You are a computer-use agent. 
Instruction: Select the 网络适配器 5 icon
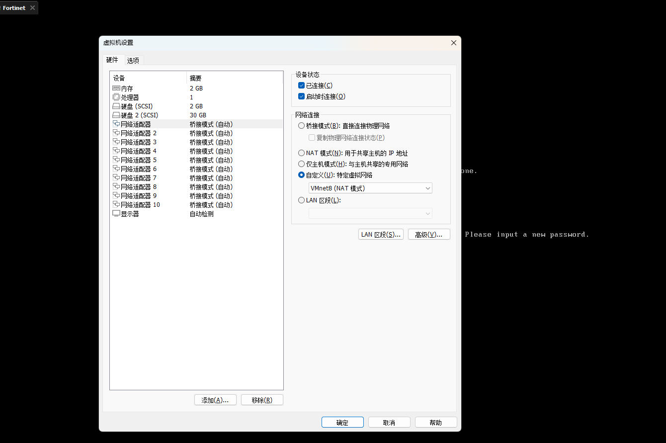pos(116,160)
